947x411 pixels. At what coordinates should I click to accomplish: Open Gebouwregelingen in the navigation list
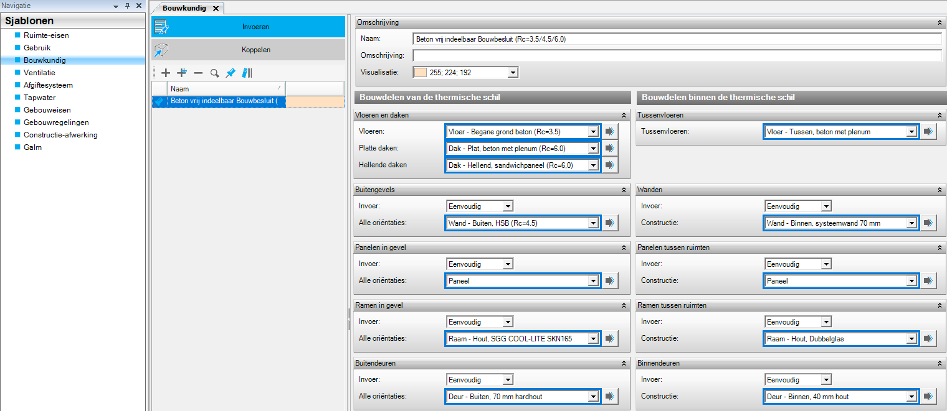[56, 122]
